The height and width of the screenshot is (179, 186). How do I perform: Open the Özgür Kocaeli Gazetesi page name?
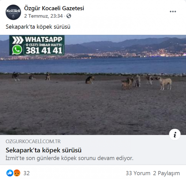tap(54, 8)
